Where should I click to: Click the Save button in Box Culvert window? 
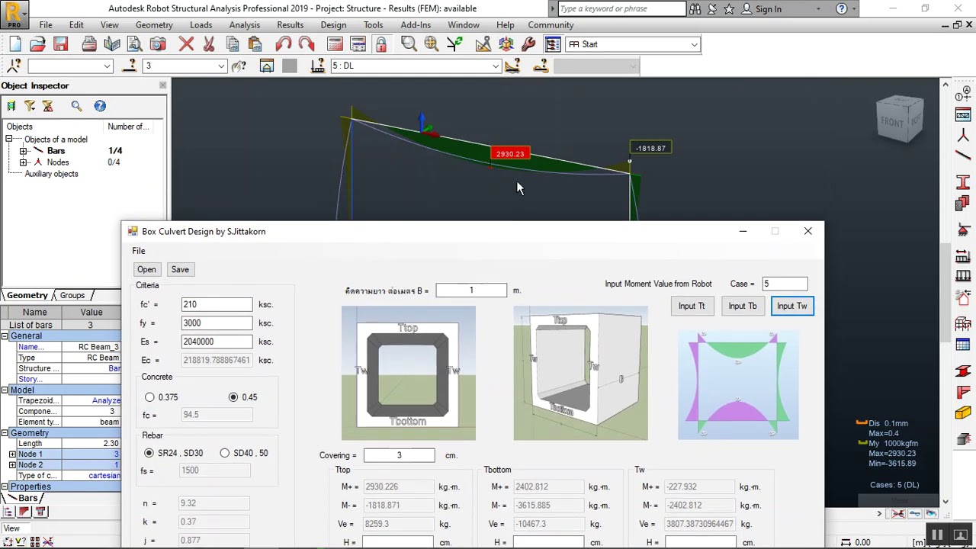click(x=180, y=269)
